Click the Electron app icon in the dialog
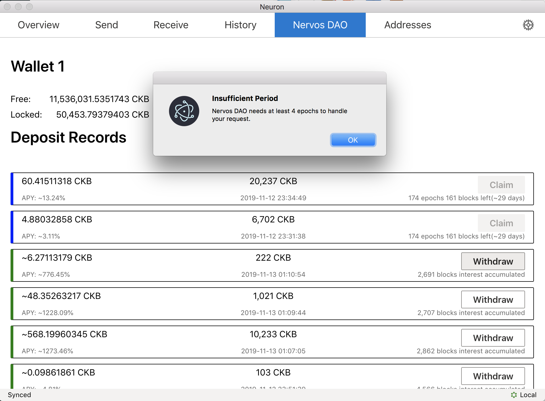The height and width of the screenshot is (401, 545). coord(184,111)
